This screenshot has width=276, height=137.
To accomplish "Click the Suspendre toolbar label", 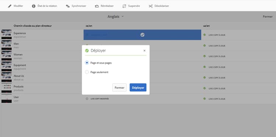I will pyautogui.click(x=134, y=6).
